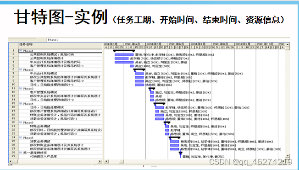Click the 2001年4月 timescale header

pos(135,44)
